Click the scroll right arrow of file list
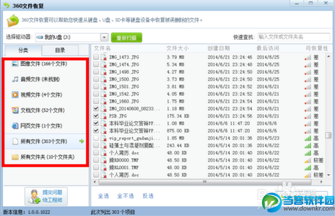This screenshot has height=216, width=335. click(x=321, y=182)
